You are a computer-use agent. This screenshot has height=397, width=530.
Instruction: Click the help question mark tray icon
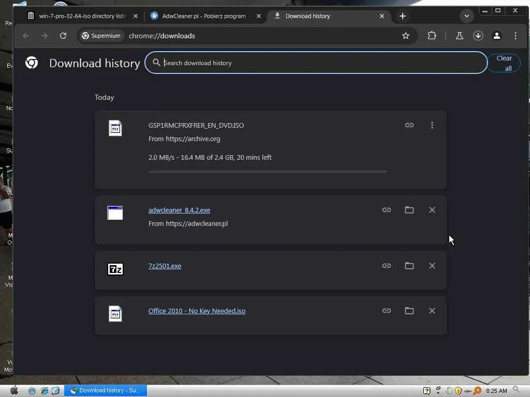(426, 391)
